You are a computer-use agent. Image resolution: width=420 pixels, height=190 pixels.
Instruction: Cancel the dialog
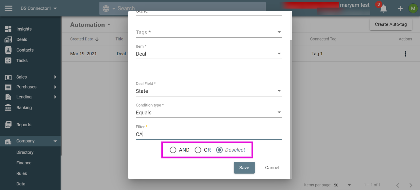pos(272,168)
